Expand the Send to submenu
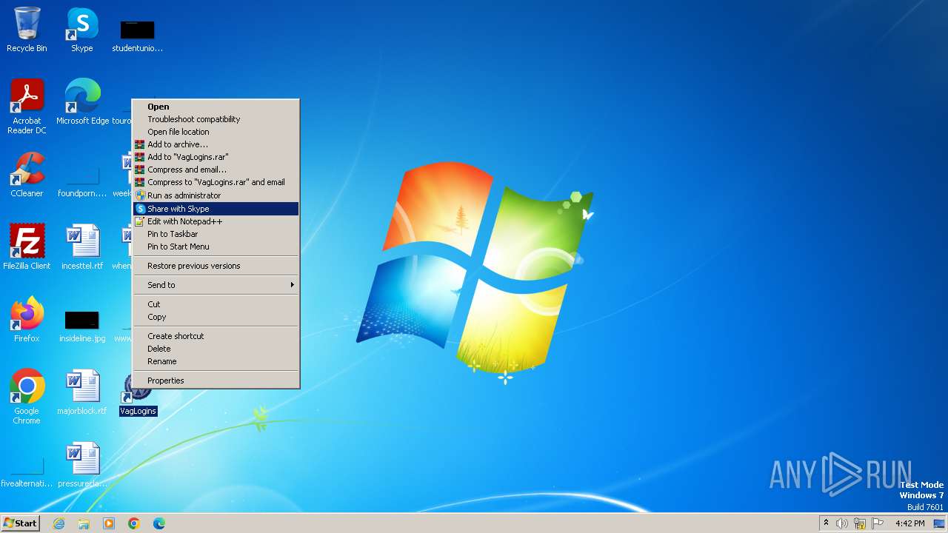Screen dimensions: 948x533 216,285
